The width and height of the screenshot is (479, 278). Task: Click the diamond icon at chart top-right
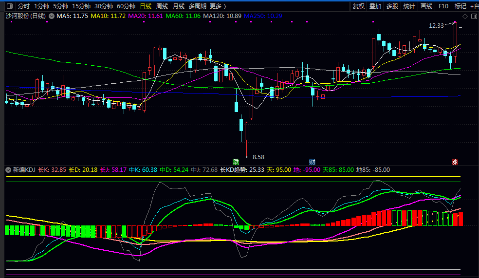(465, 17)
